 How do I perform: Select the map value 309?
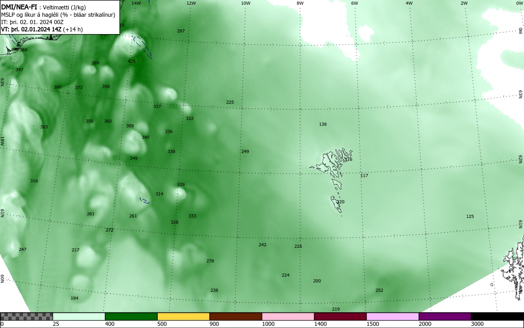coord(130,126)
